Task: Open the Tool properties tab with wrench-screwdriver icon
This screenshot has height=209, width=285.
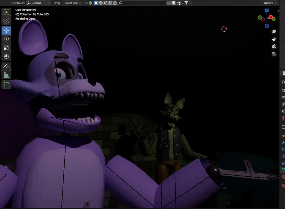Action: (283, 82)
